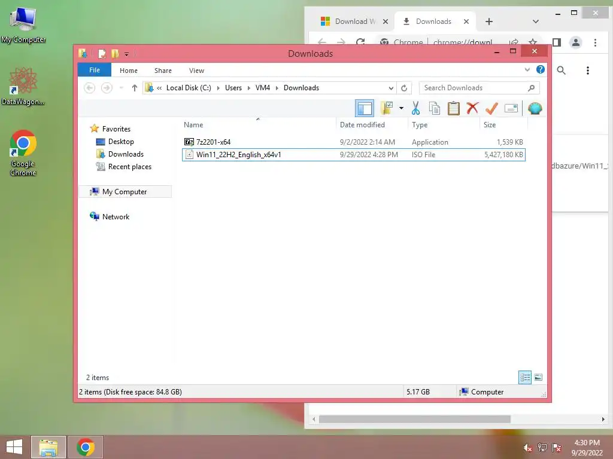Select Network in navigation pane

tap(116, 216)
